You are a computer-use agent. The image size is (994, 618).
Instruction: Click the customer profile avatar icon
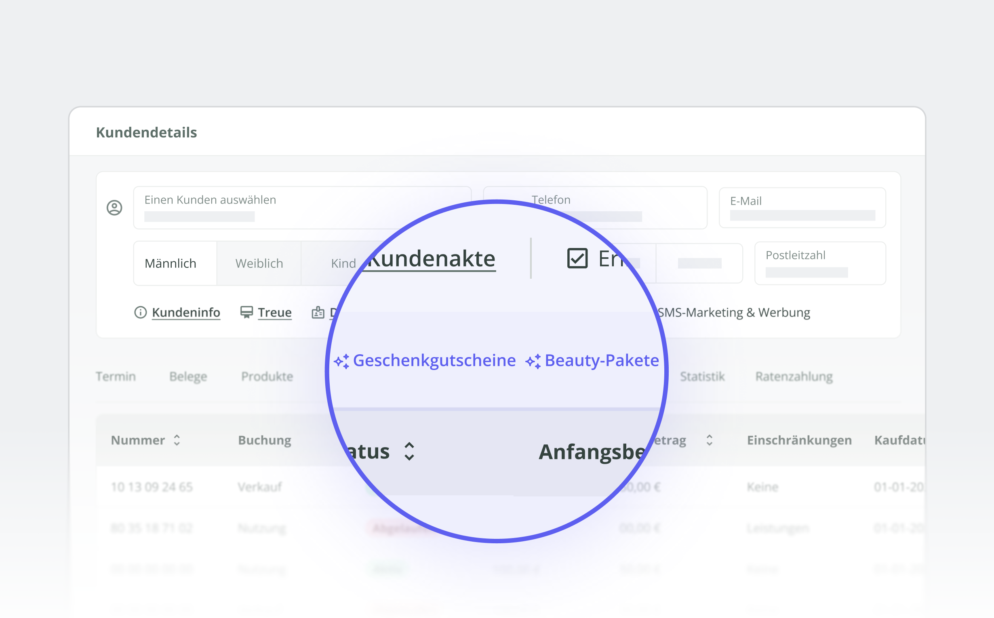[114, 208]
